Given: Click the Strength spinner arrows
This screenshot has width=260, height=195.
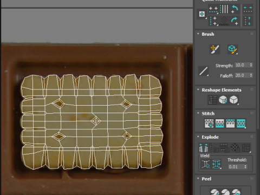Looking at the screenshot, I should tap(251, 65).
